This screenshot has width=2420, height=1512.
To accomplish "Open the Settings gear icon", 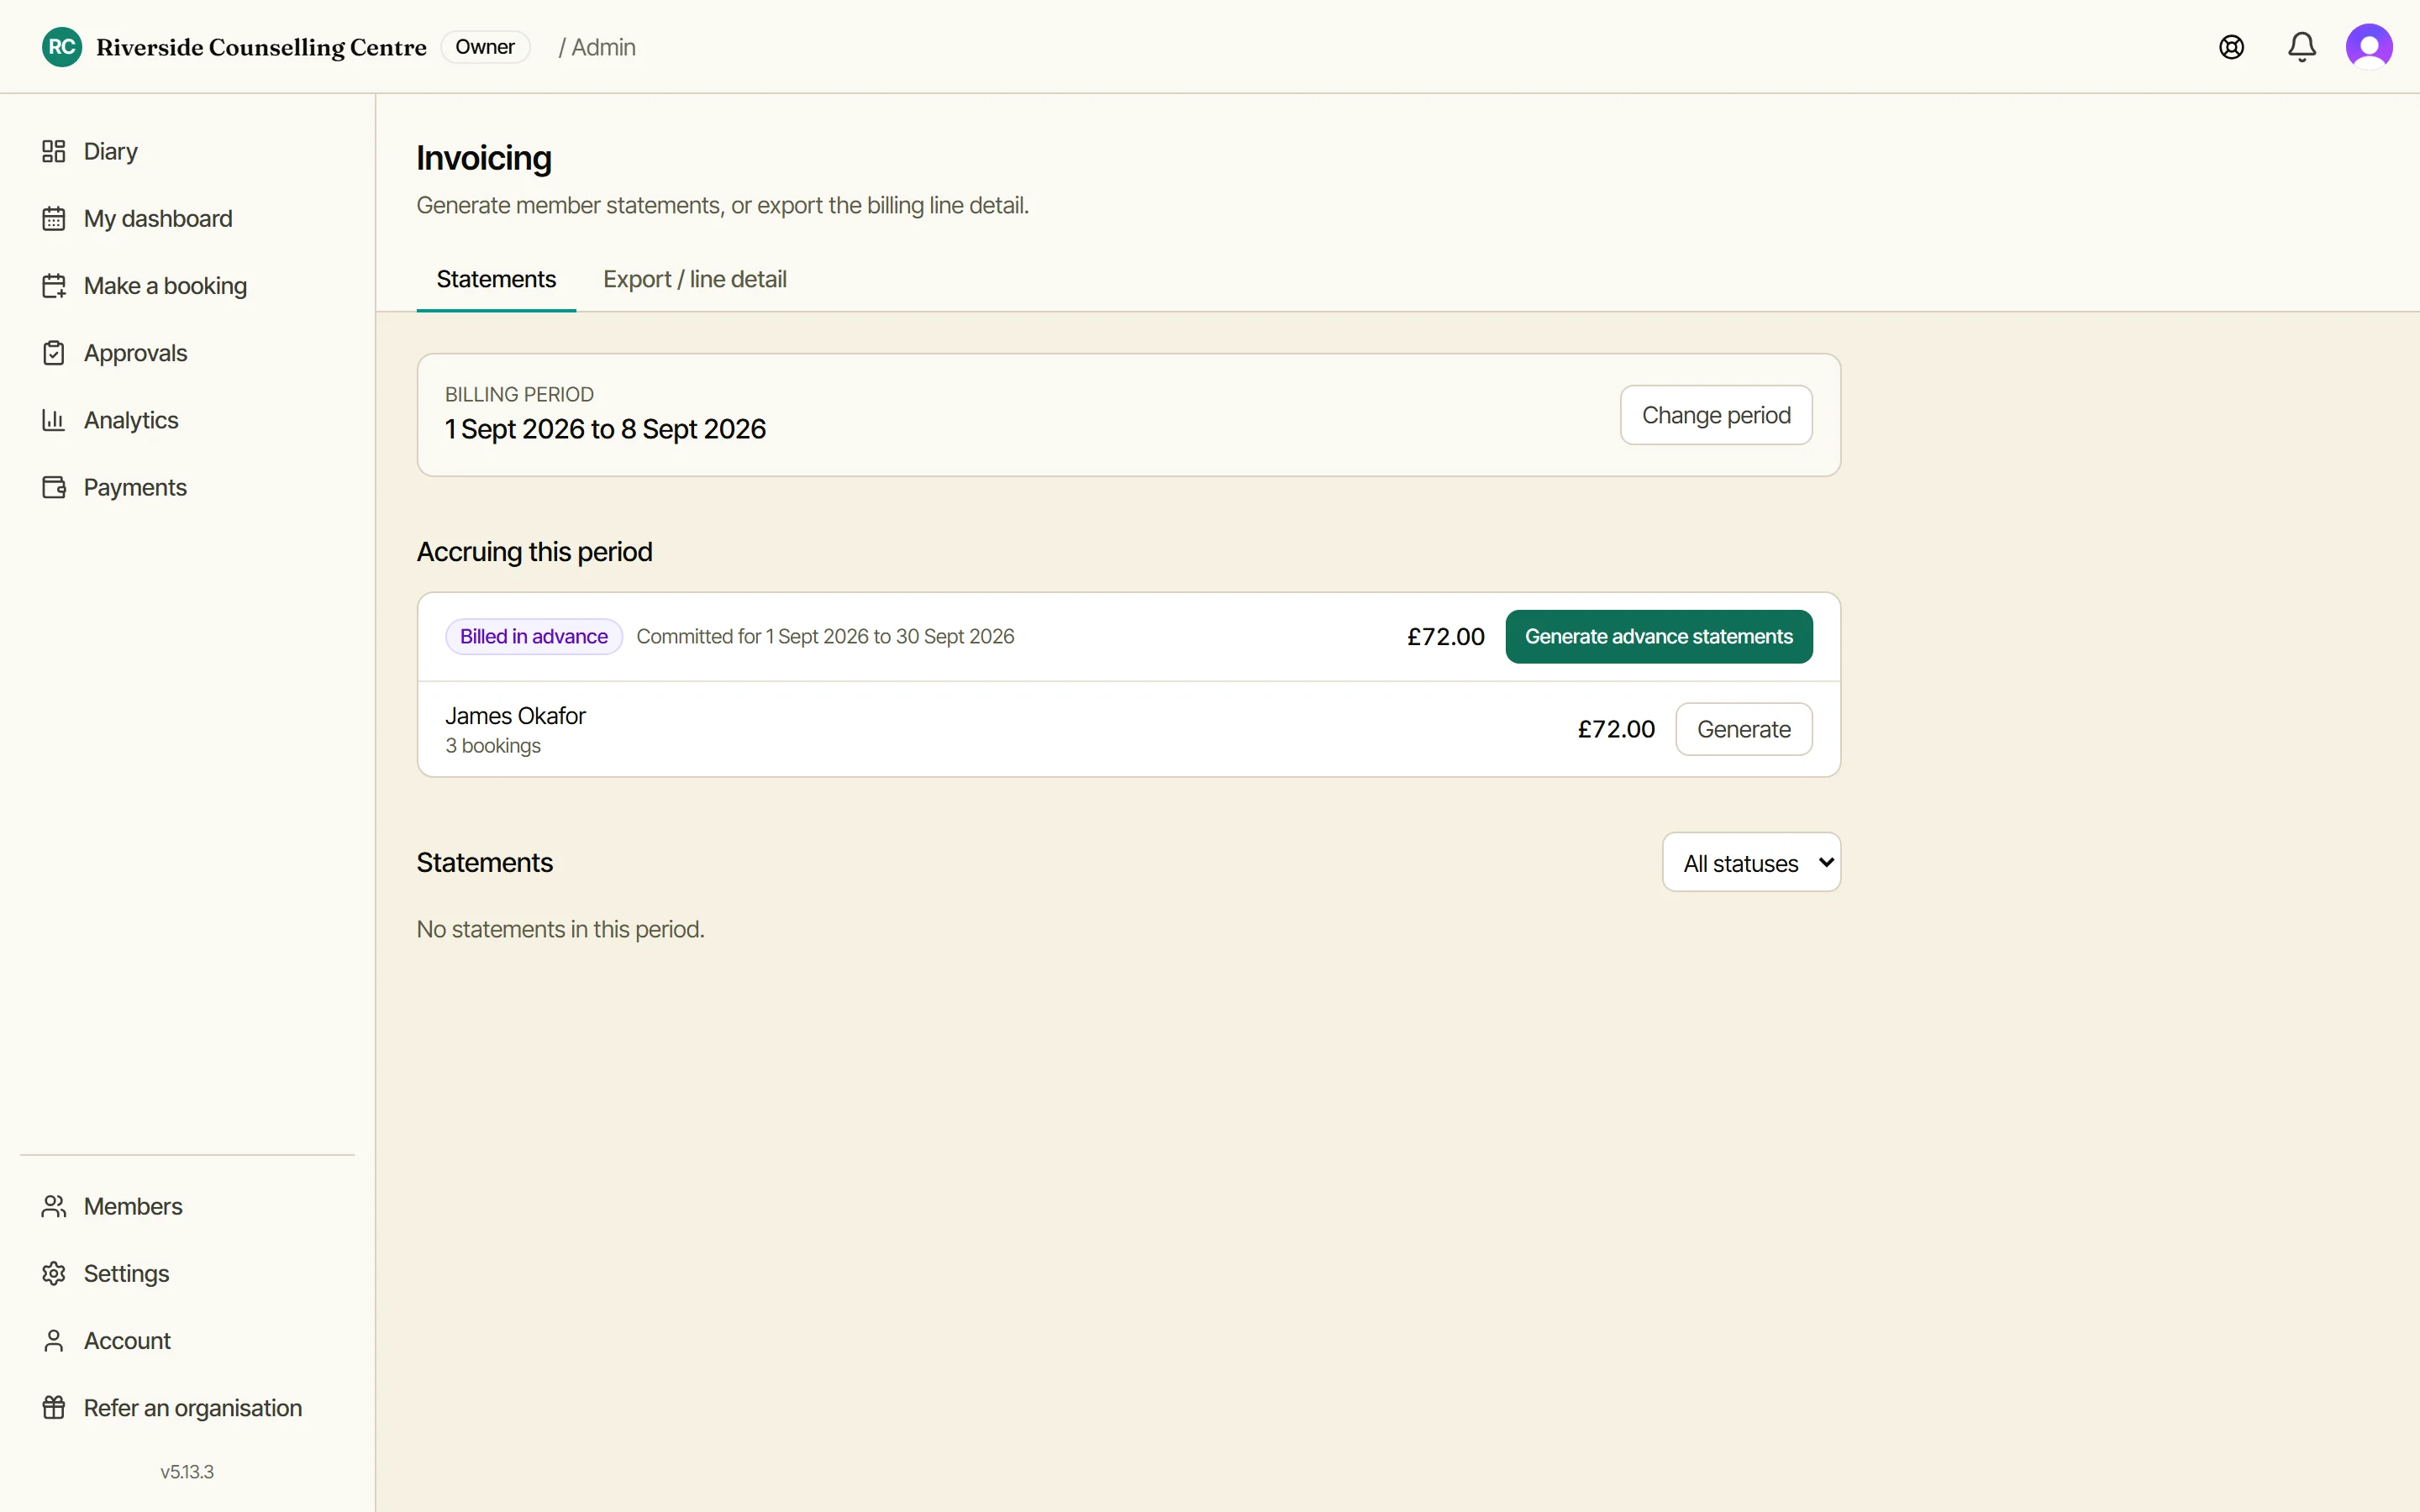I will [54, 1273].
